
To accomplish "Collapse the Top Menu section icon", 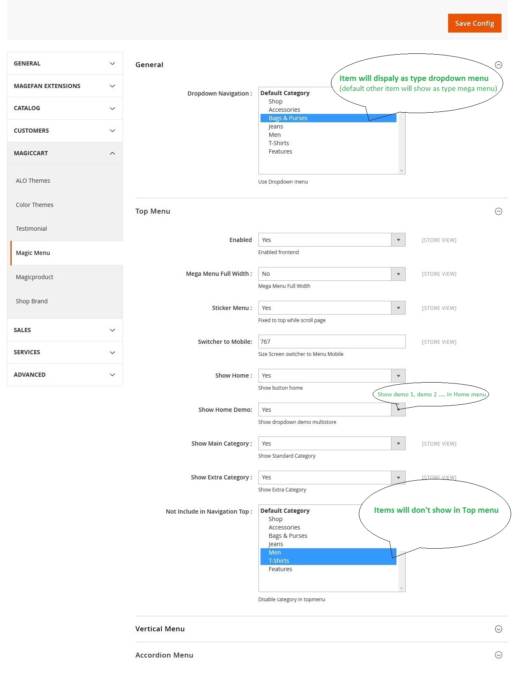I will click(498, 212).
